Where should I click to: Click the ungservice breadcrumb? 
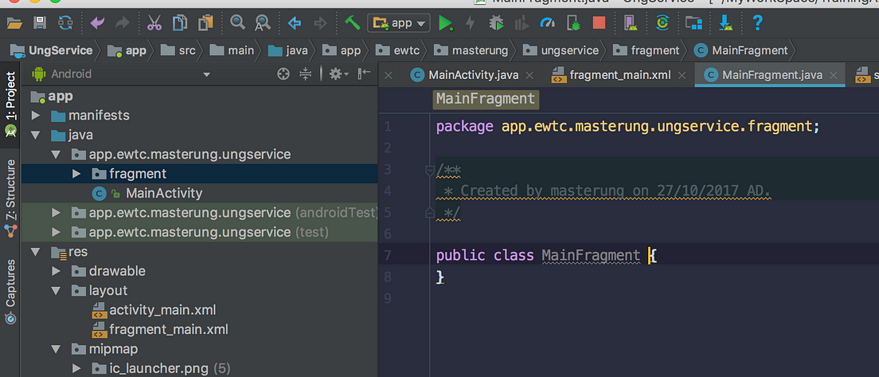(x=561, y=50)
